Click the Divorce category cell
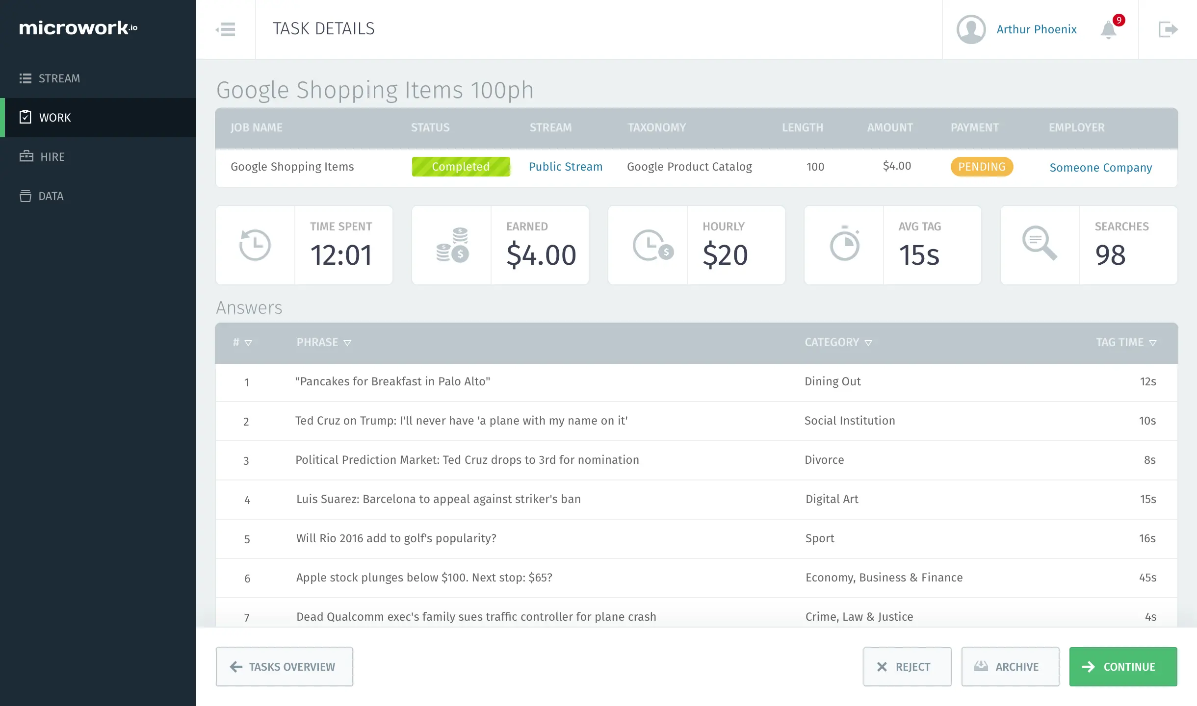Screen dimensions: 1197x706 824,460
